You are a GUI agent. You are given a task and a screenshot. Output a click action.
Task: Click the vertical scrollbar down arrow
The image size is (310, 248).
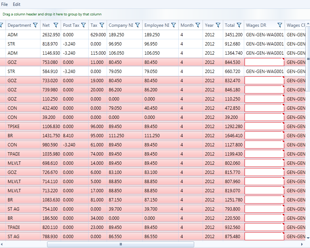[308, 238]
